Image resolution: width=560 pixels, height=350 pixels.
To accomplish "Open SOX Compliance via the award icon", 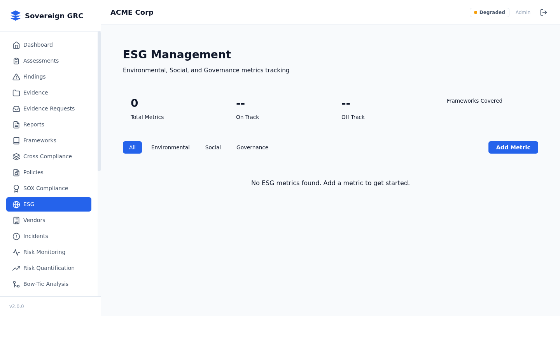I will click(x=16, y=188).
